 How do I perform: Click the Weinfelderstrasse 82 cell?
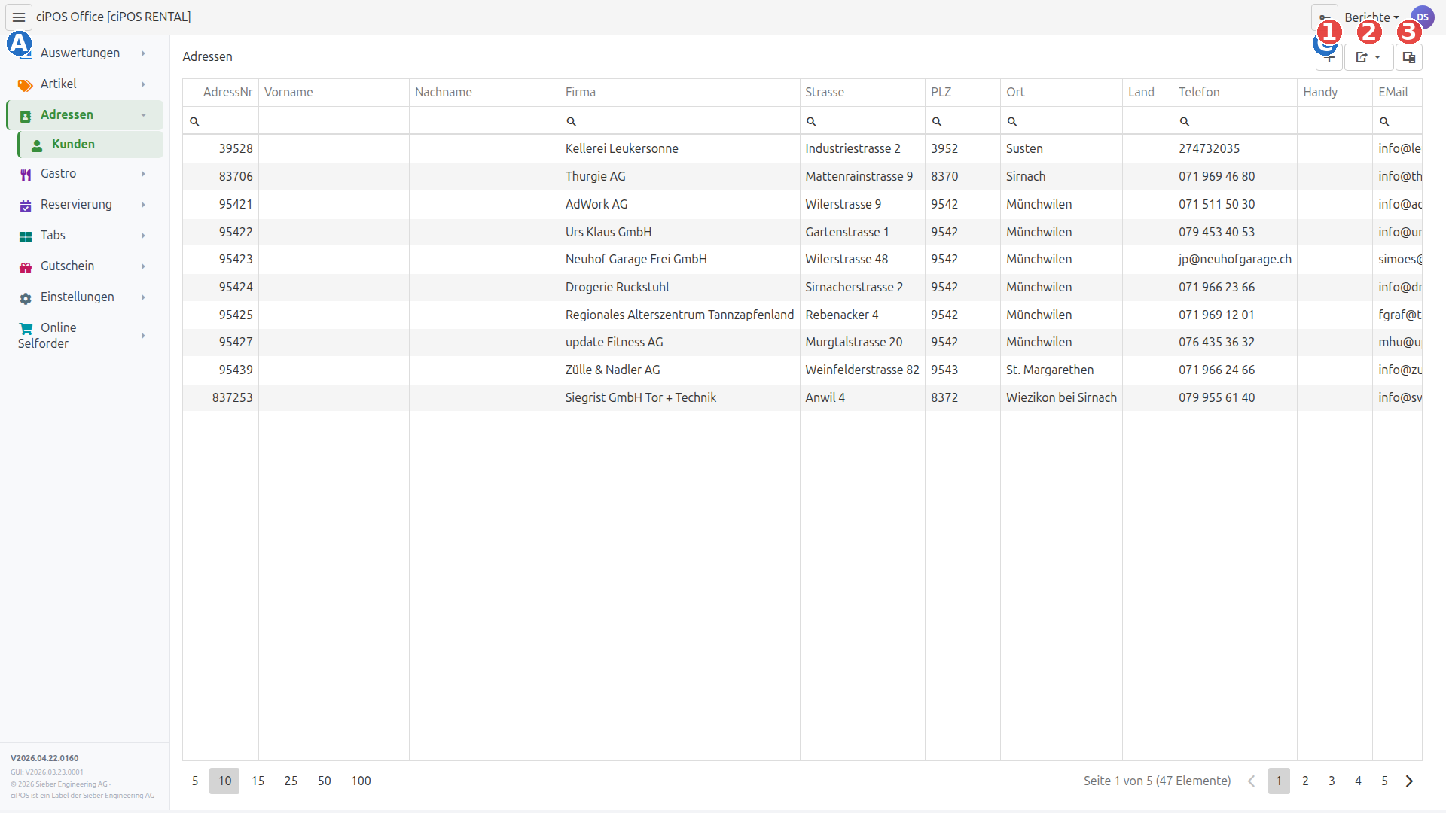click(x=862, y=370)
